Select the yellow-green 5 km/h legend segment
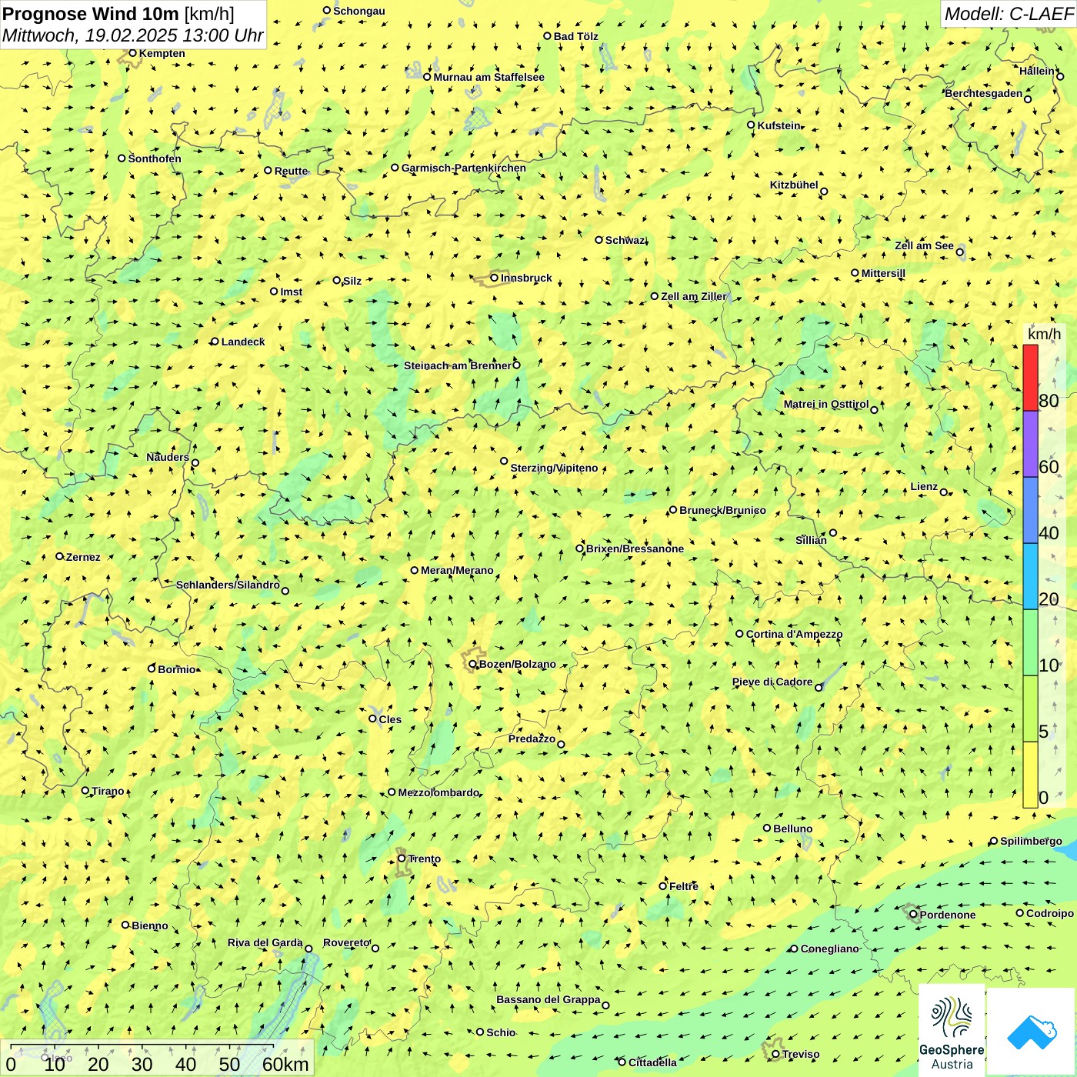Image resolution: width=1077 pixels, height=1077 pixels. [1030, 709]
